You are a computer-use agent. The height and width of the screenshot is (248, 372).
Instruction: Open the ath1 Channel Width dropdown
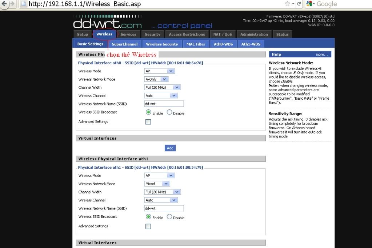(163, 192)
